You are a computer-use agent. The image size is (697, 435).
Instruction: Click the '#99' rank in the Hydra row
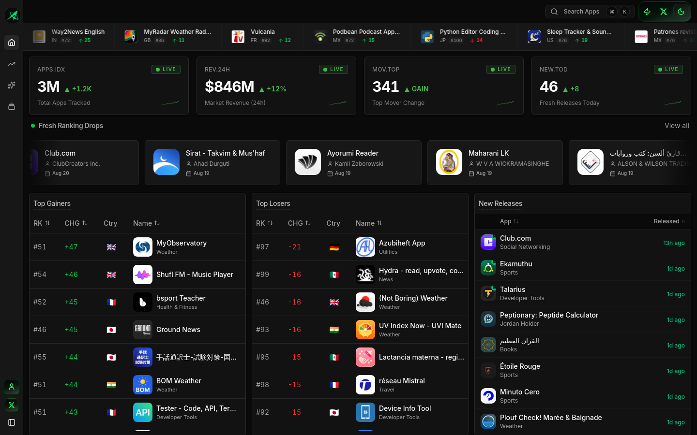(262, 275)
